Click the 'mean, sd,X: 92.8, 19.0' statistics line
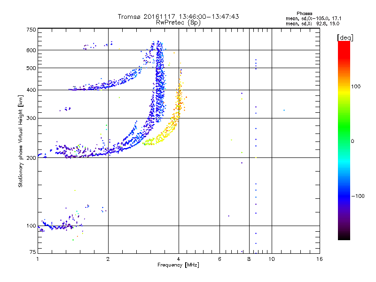The image size is (376, 282). (x=313, y=24)
